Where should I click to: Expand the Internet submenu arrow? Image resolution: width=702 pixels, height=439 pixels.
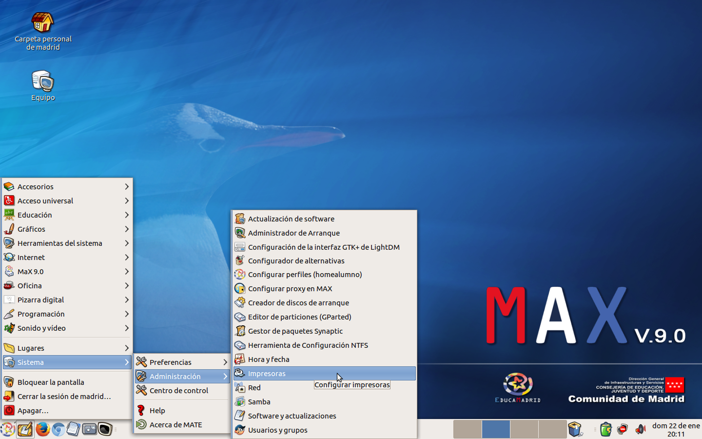(127, 258)
